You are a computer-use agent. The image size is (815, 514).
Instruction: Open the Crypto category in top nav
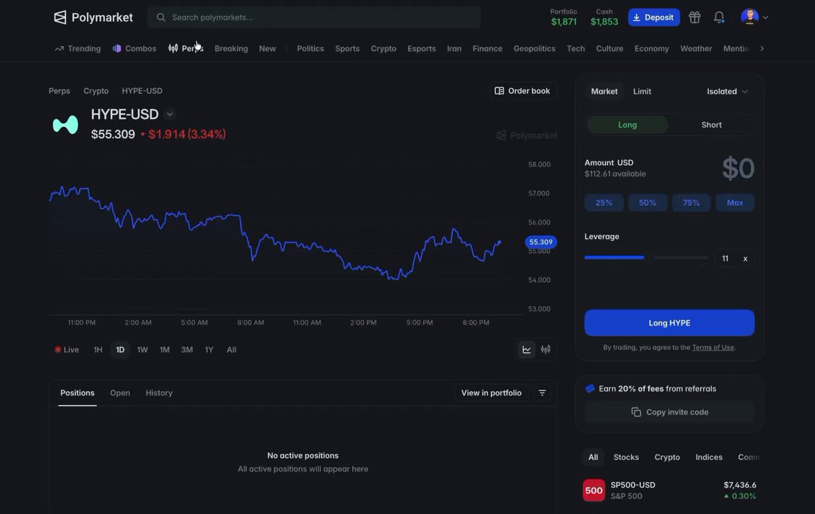click(x=384, y=48)
